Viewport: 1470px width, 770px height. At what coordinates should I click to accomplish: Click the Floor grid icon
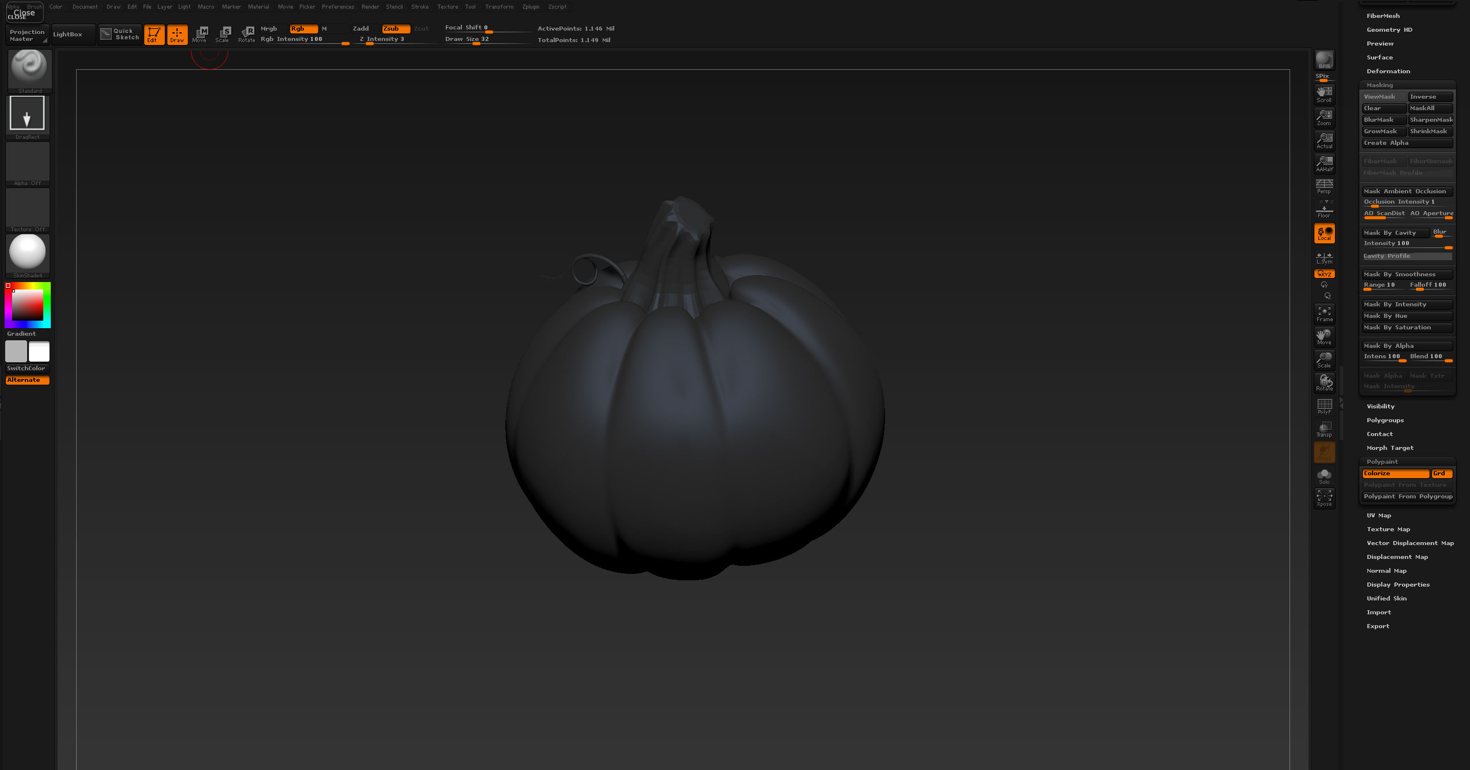(1324, 210)
